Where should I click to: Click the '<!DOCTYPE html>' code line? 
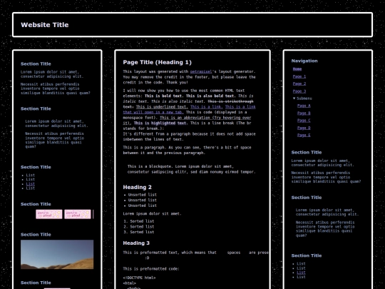point(139,278)
